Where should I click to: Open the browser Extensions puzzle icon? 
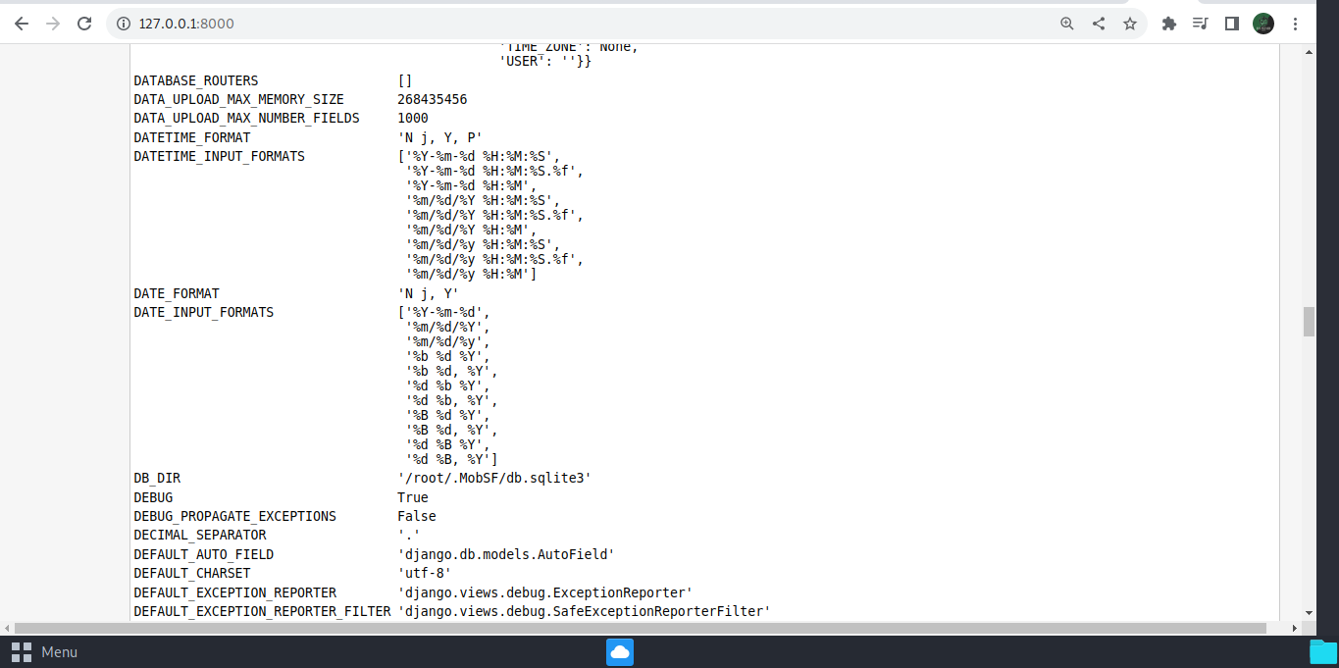tap(1167, 23)
